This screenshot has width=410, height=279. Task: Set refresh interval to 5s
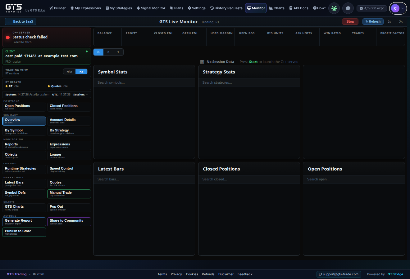[389, 22]
